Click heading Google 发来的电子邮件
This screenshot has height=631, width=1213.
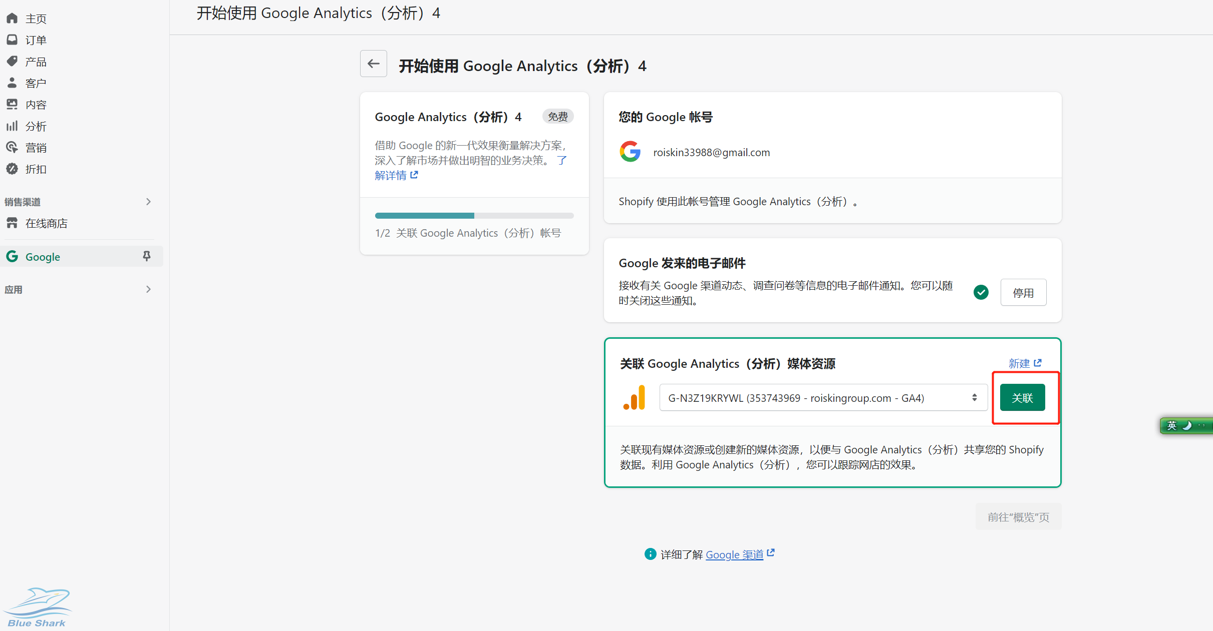[x=682, y=263]
